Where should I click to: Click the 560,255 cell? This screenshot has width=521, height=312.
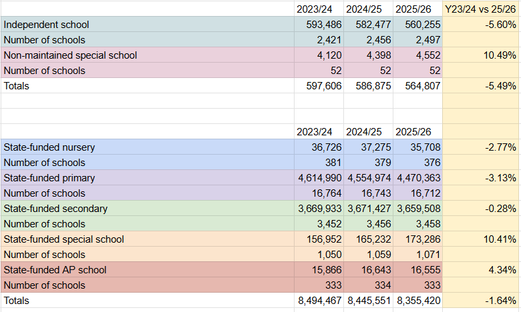click(417, 25)
